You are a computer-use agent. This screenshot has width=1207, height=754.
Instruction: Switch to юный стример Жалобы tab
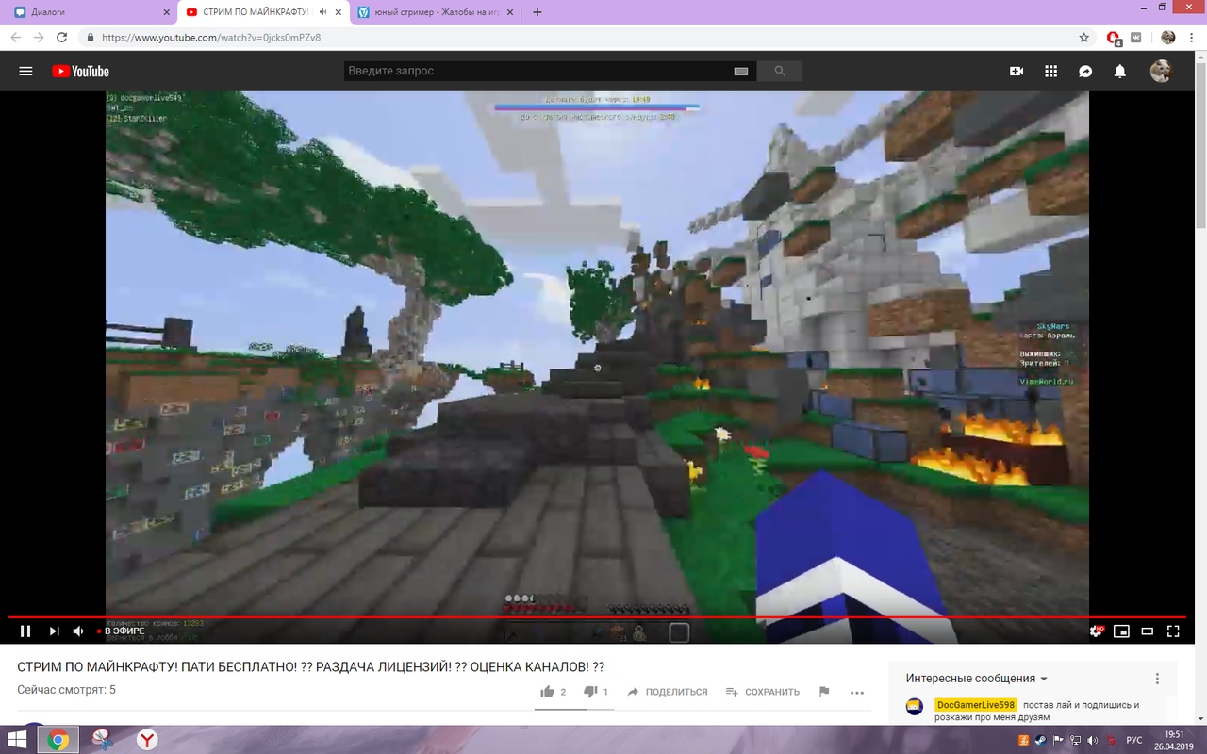pos(434,12)
